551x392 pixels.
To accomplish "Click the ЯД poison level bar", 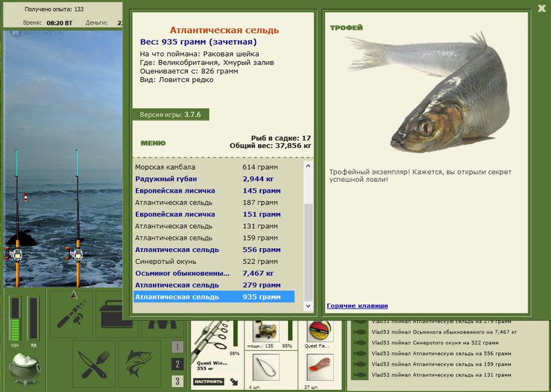I will (x=33, y=318).
